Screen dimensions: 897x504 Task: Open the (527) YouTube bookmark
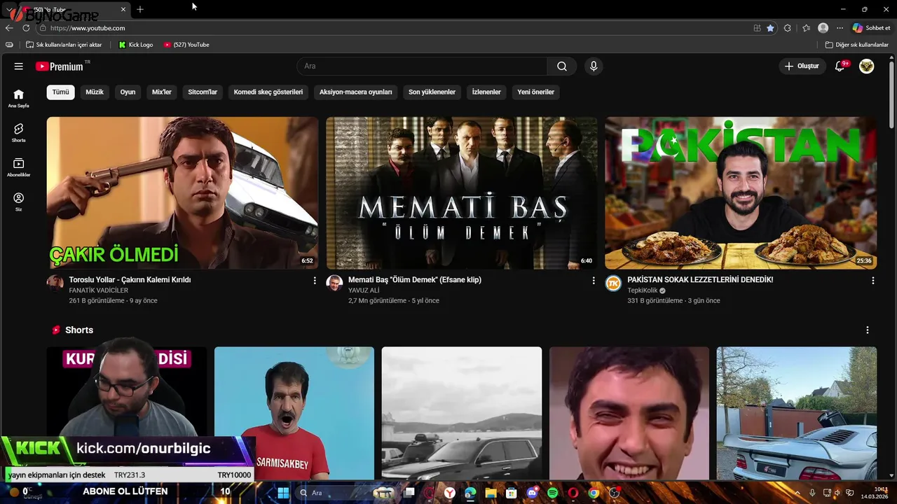point(186,45)
